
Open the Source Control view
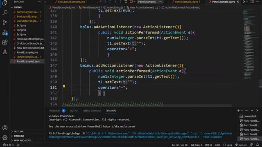point(5,22)
